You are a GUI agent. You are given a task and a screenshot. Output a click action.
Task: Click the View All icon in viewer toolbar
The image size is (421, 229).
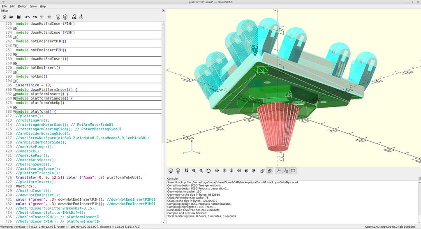point(186,171)
